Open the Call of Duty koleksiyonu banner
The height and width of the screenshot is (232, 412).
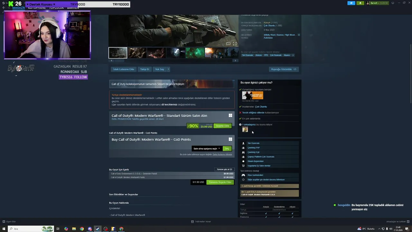point(172,84)
